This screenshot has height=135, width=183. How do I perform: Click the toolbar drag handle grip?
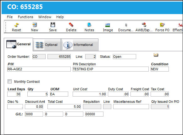click(x=5, y=27)
